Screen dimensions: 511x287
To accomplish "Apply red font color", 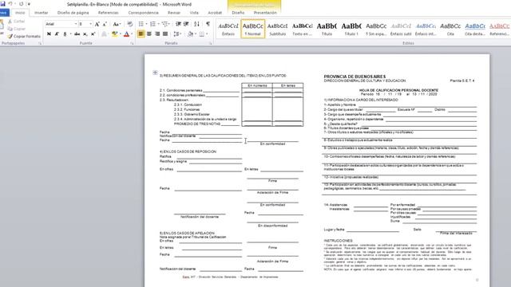I will 126,33.
